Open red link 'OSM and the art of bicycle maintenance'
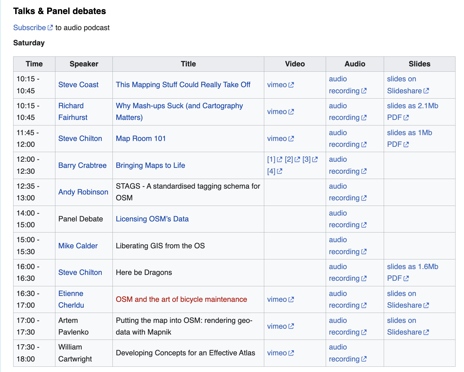464x372 pixels. point(181,299)
